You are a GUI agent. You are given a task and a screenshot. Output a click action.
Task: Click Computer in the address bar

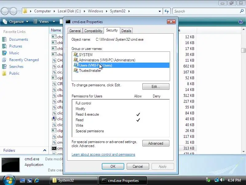point(42,11)
